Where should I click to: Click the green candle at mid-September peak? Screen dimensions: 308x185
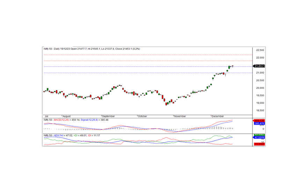pyautogui.click(x=120, y=86)
